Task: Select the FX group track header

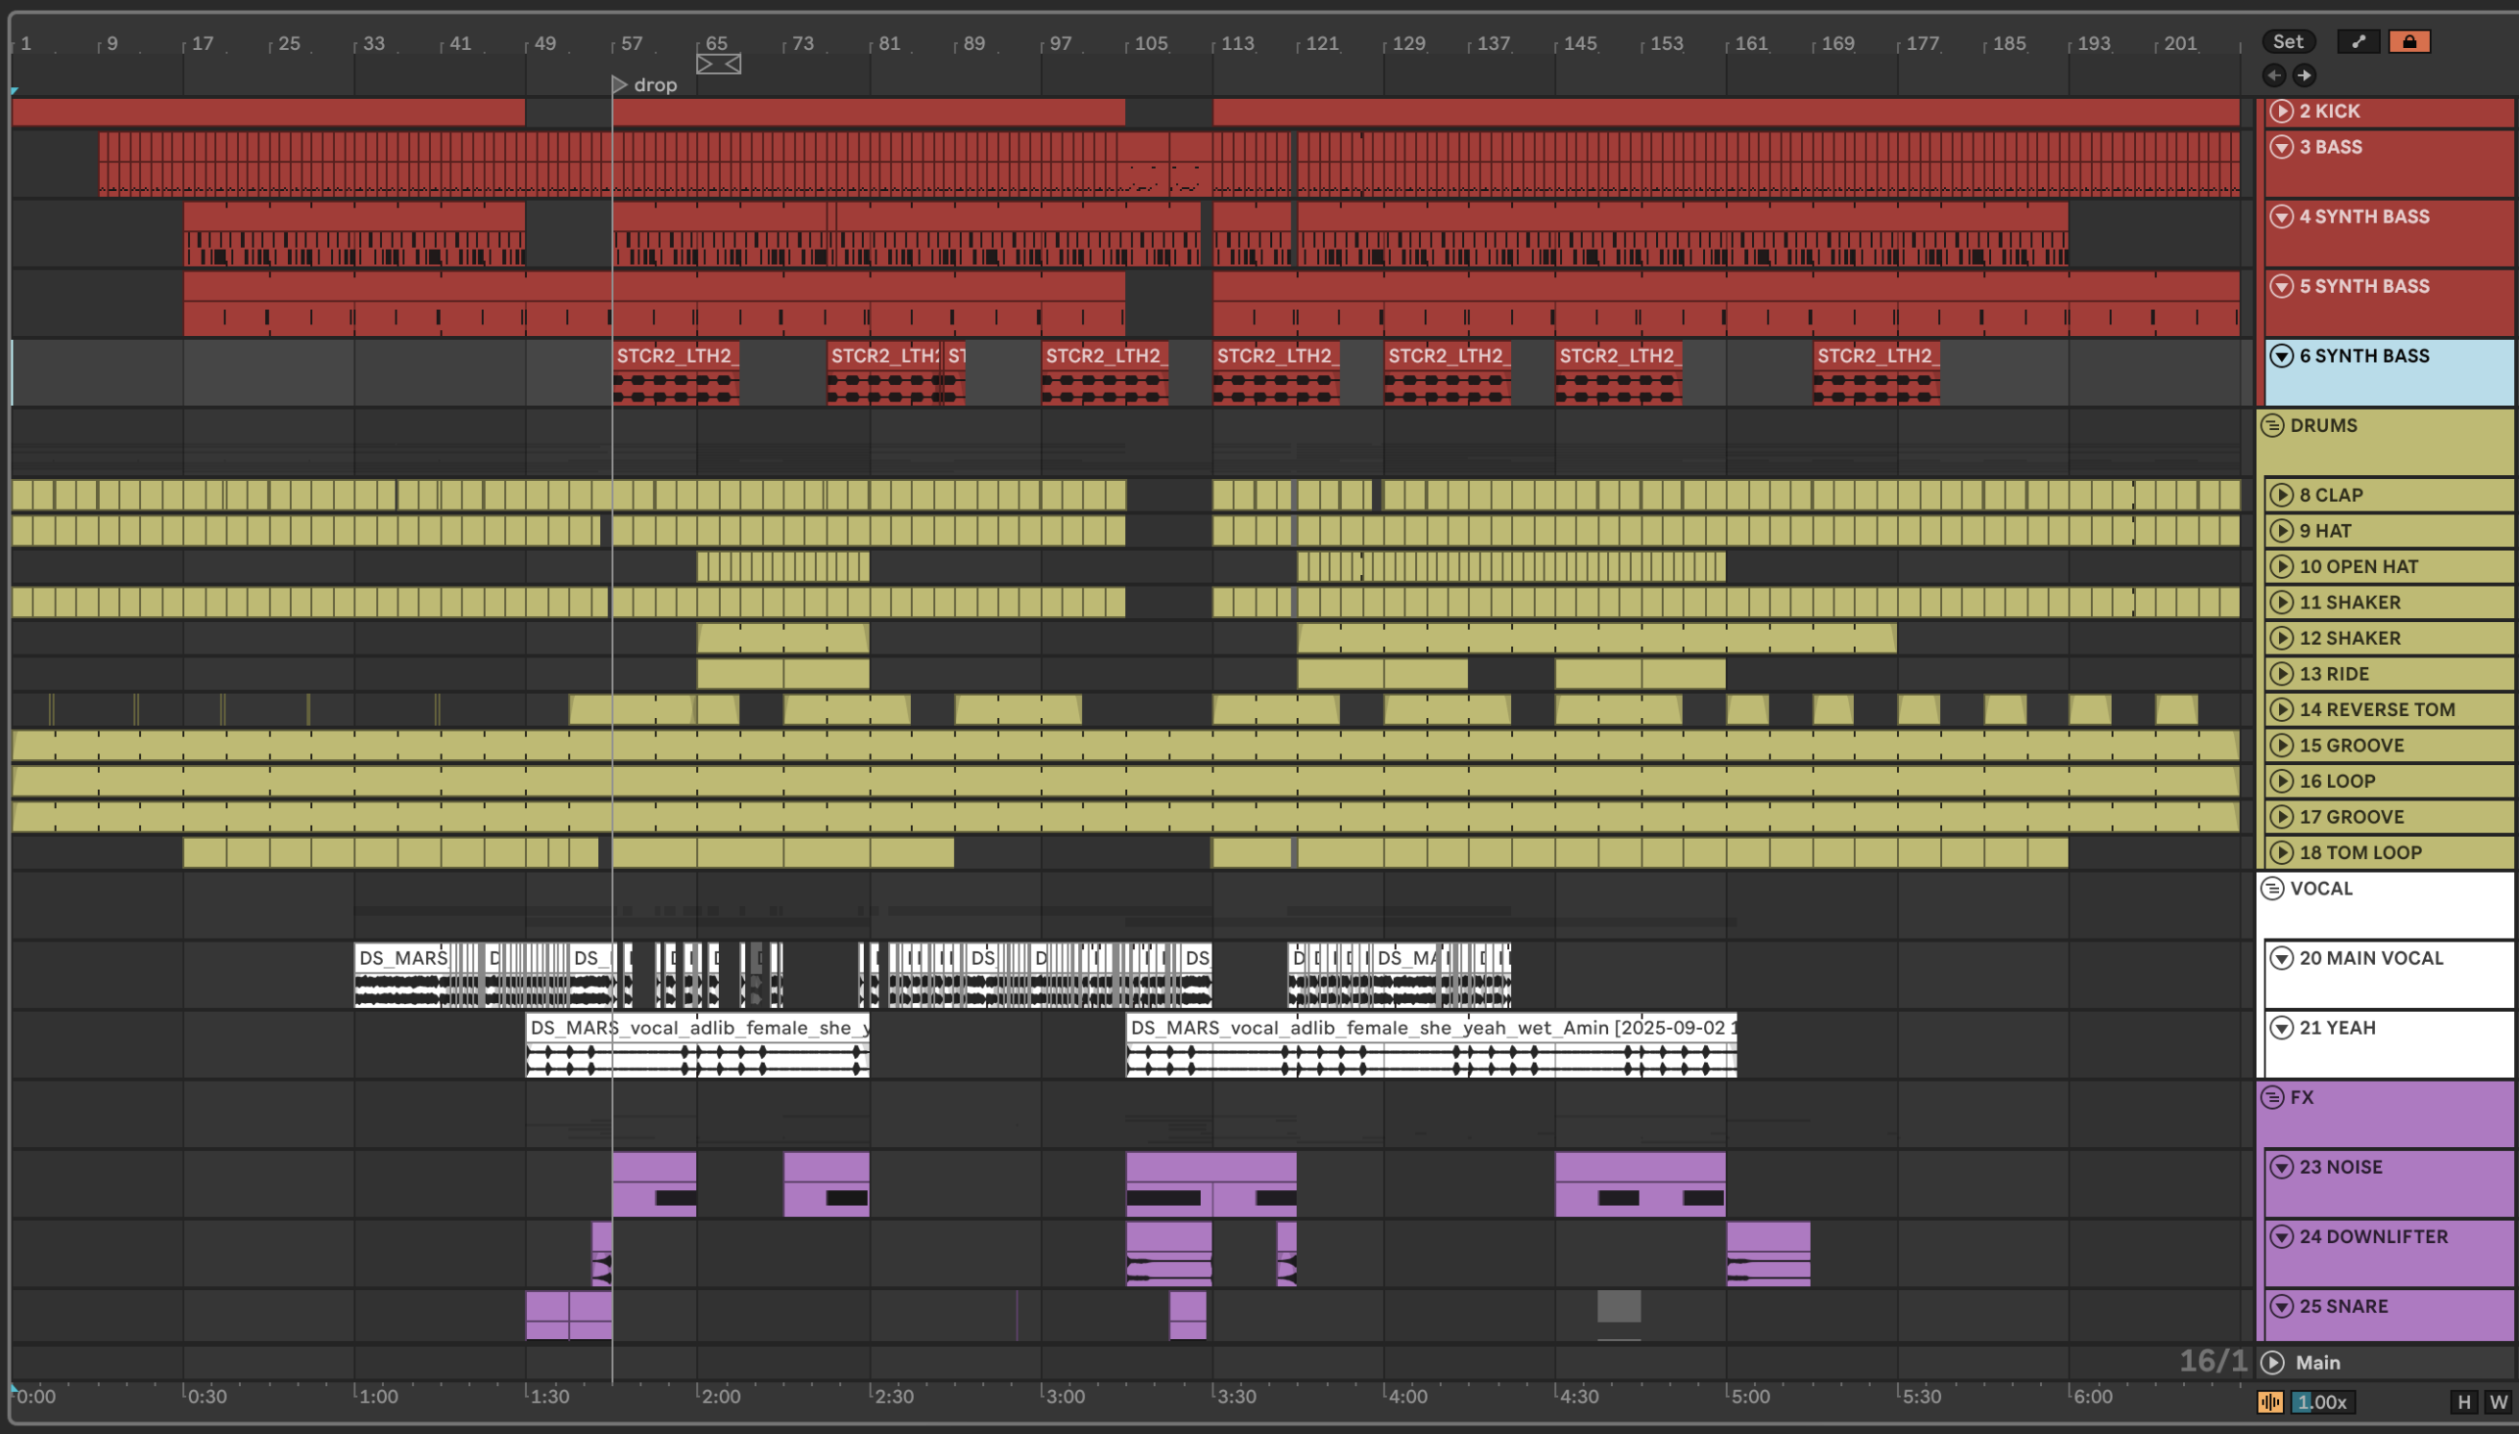Action: pyautogui.click(x=2385, y=1112)
